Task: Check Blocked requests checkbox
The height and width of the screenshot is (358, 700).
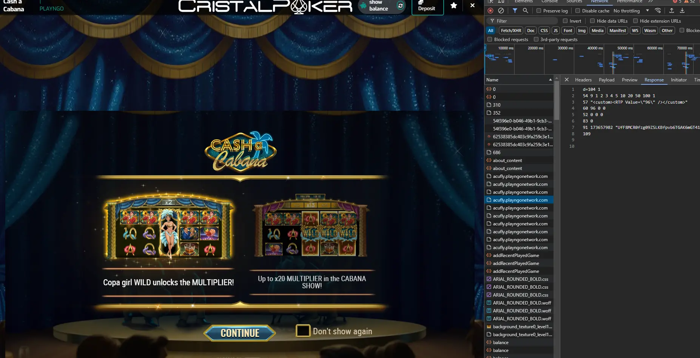Action: tap(490, 40)
